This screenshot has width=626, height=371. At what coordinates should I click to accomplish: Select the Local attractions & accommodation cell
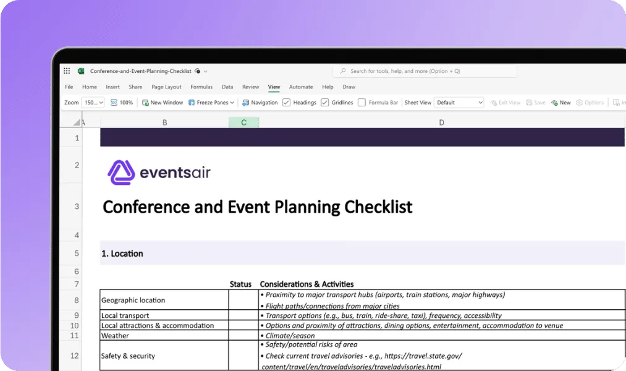coord(164,325)
